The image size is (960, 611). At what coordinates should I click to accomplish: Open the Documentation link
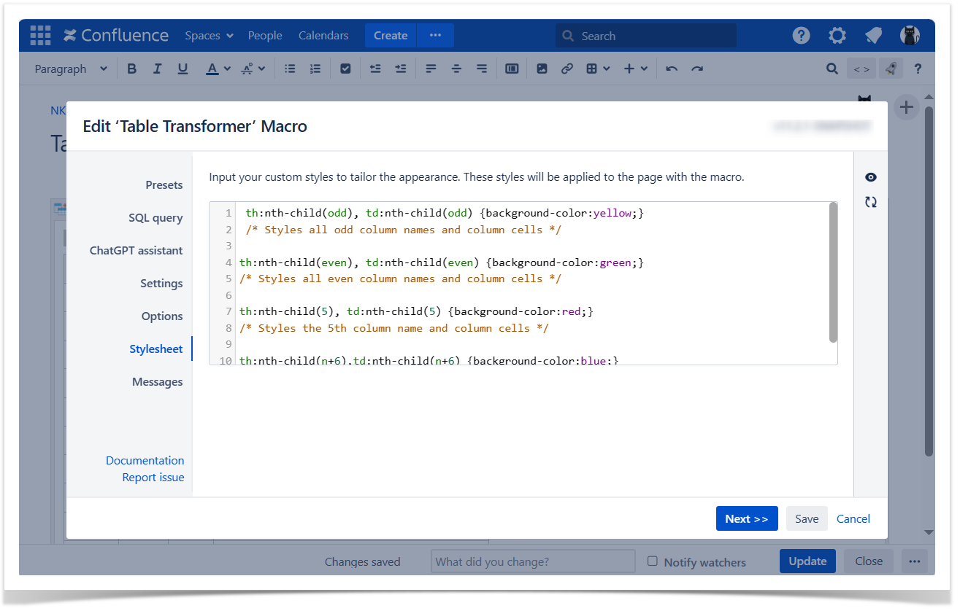point(145,460)
